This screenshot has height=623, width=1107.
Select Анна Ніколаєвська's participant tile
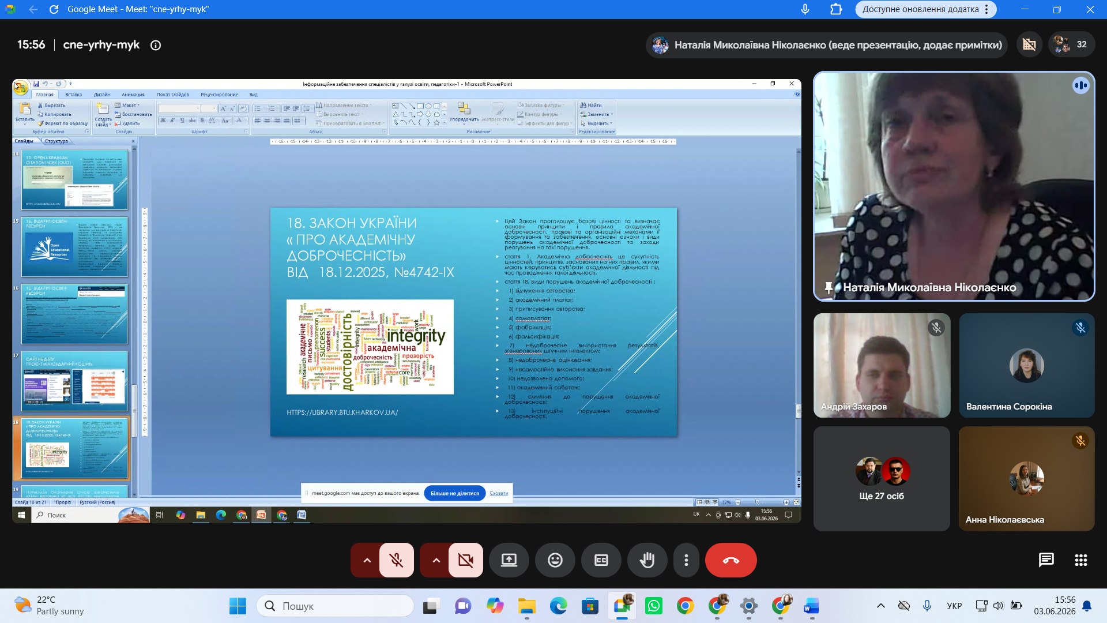(x=1026, y=479)
